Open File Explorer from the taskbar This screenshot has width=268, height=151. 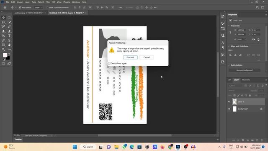click(116, 147)
